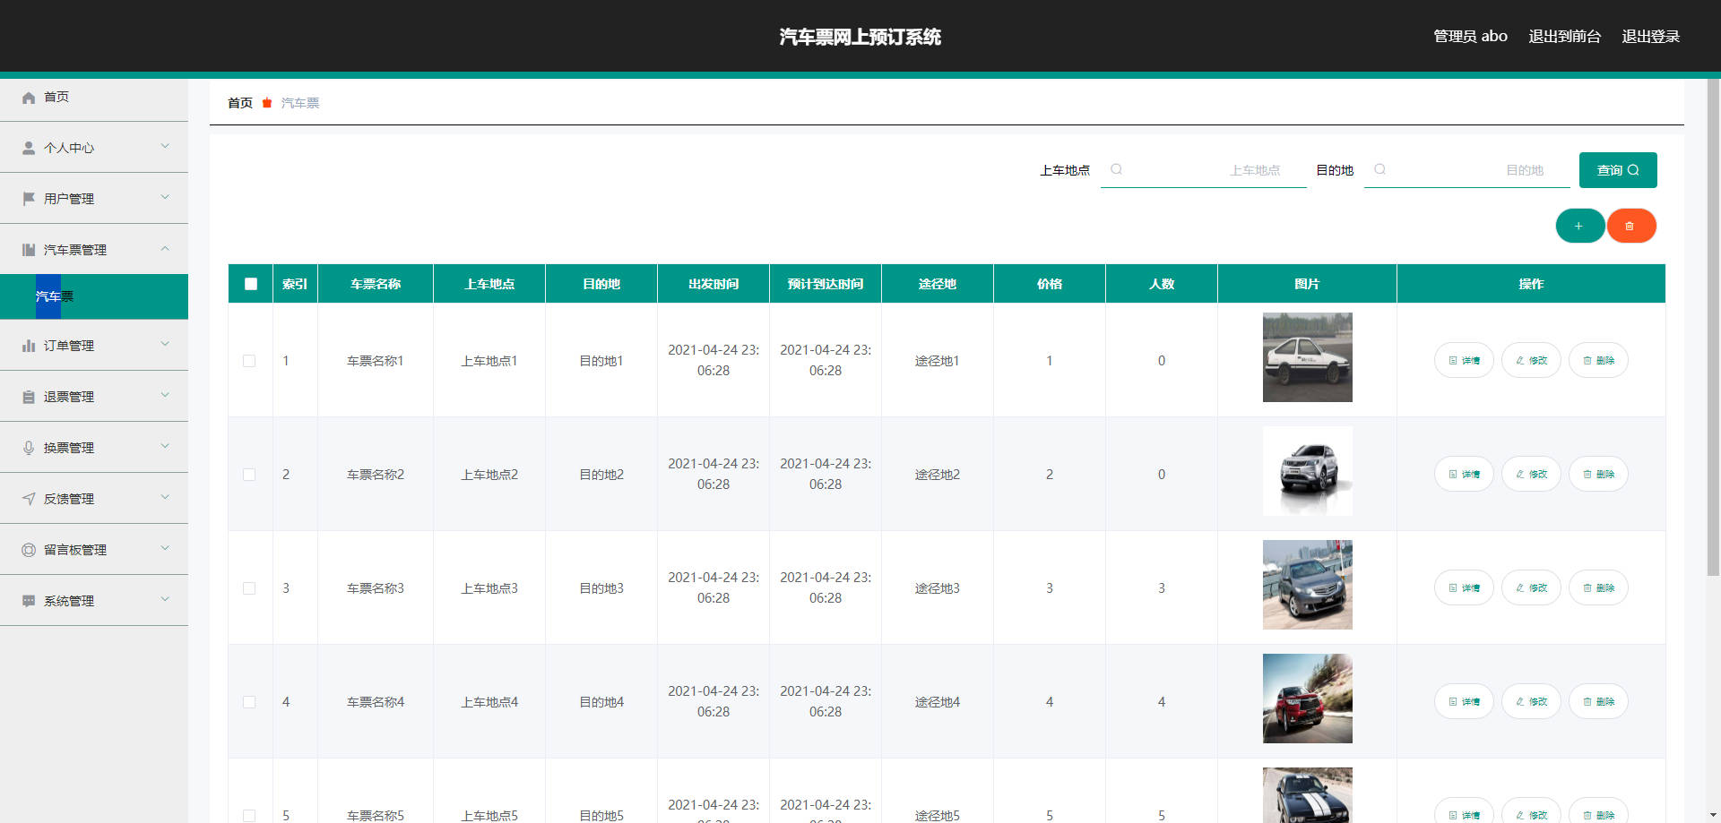Click the search icon in 目的地 field
This screenshot has width=1721, height=823.
(1379, 169)
